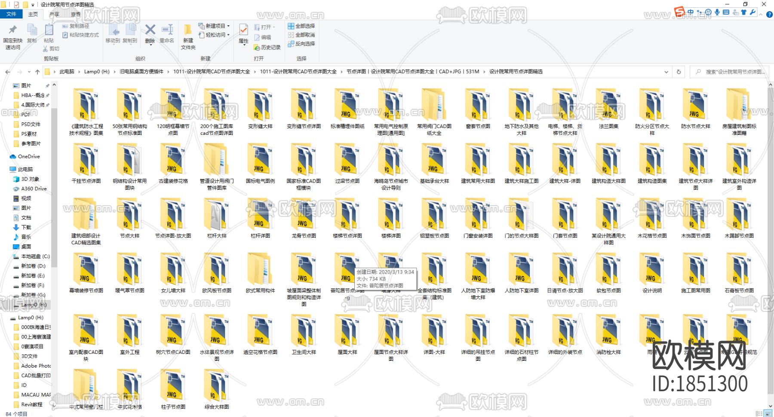774x417 pixels.
Task: Click the Sogou IME microphone voice input icon
Action: pyautogui.click(x=717, y=12)
